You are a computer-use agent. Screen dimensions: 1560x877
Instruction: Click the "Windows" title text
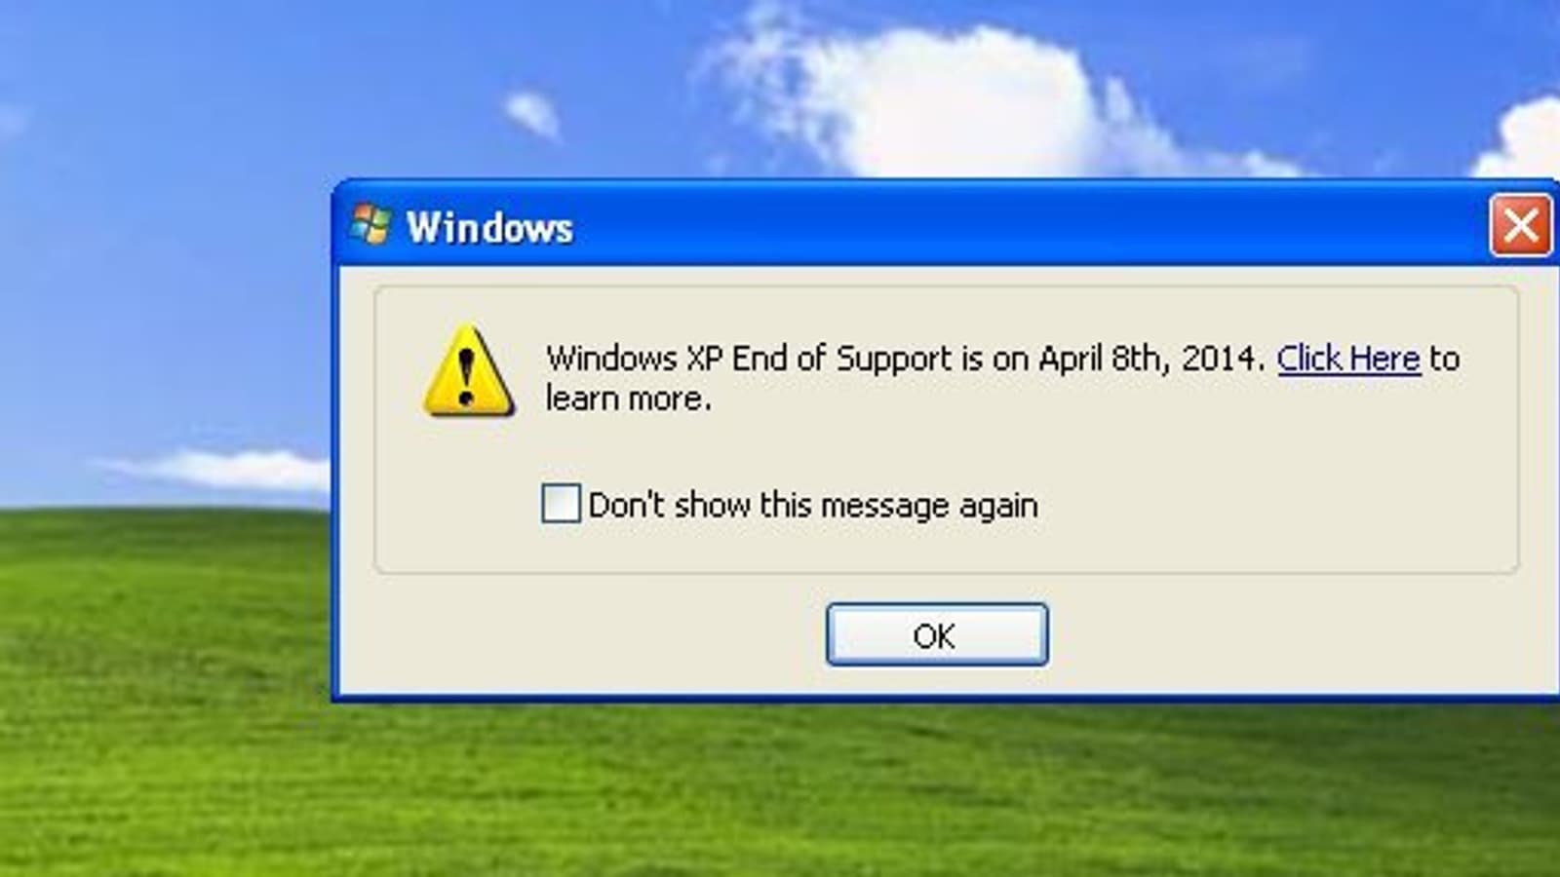click(489, 227)
